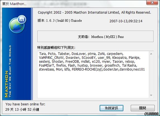Click the scrollbar down arrow in credits list
160x116 pixels.
point(151,95)
